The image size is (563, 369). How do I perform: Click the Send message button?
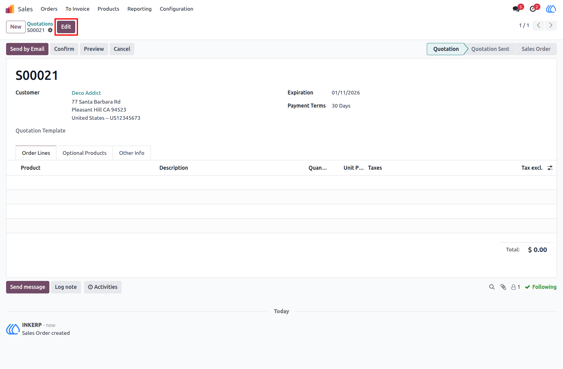tap(28, 287)
